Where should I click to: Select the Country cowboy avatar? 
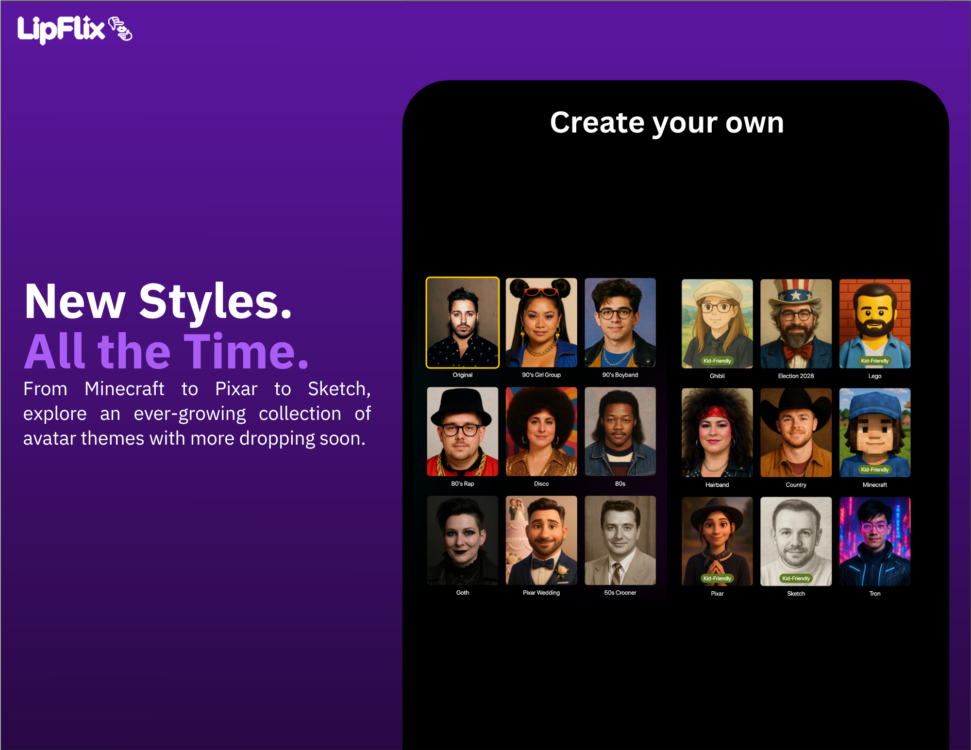(x=796, y=433)
